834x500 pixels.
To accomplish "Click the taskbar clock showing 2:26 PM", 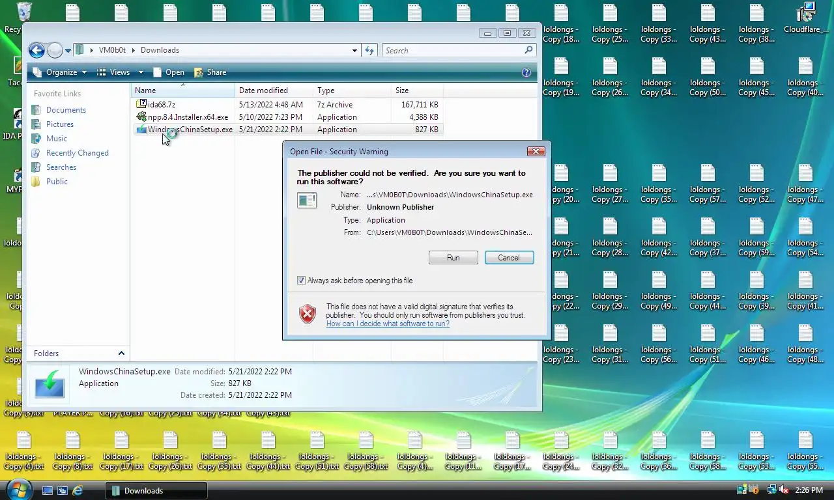I will 809,490.
